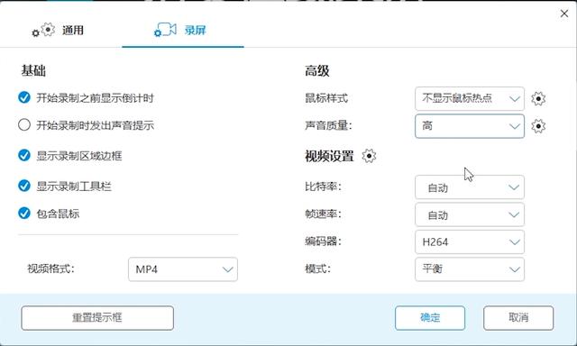Enable 开始录制时发出声音提示
This screenshot has height=346, width=577.
pyautogui.click(x=24, y=125)
